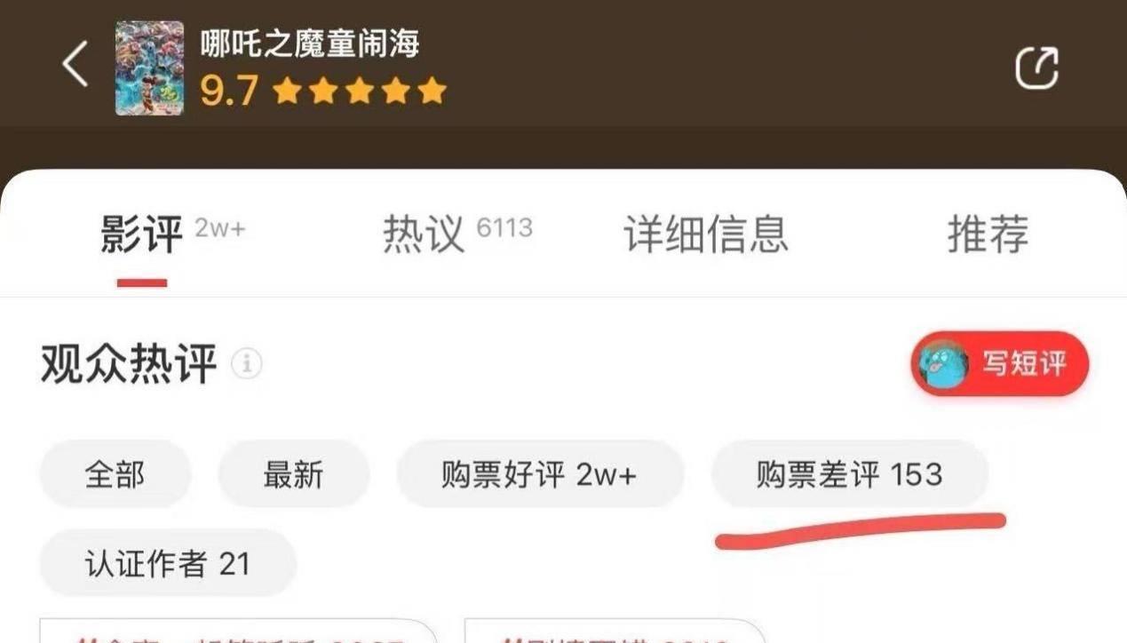Open the info icon beside 观众热评
The width and height of the screenshot is (1127, 643).
pyautogui.click(x=247, y=363)
